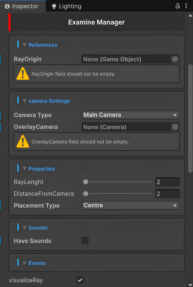Click the Lighting tab lightbulb icon
The height and width of the screenshot is (287, 193).
(54, 7)
